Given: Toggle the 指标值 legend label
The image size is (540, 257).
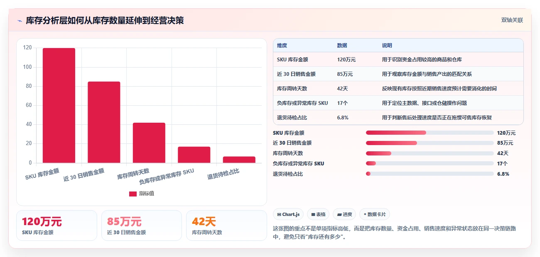Looking at the screenshot, I should [x=147, y=194].
